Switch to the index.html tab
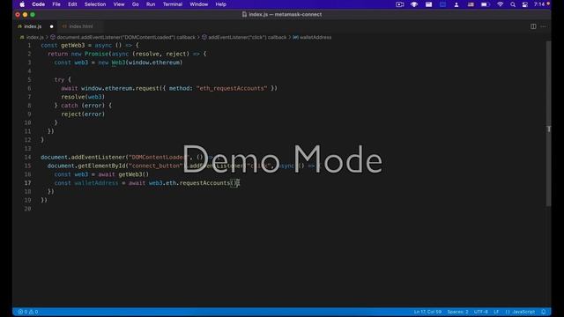Screen dimensions: 564x317 (x=80, y=26)
